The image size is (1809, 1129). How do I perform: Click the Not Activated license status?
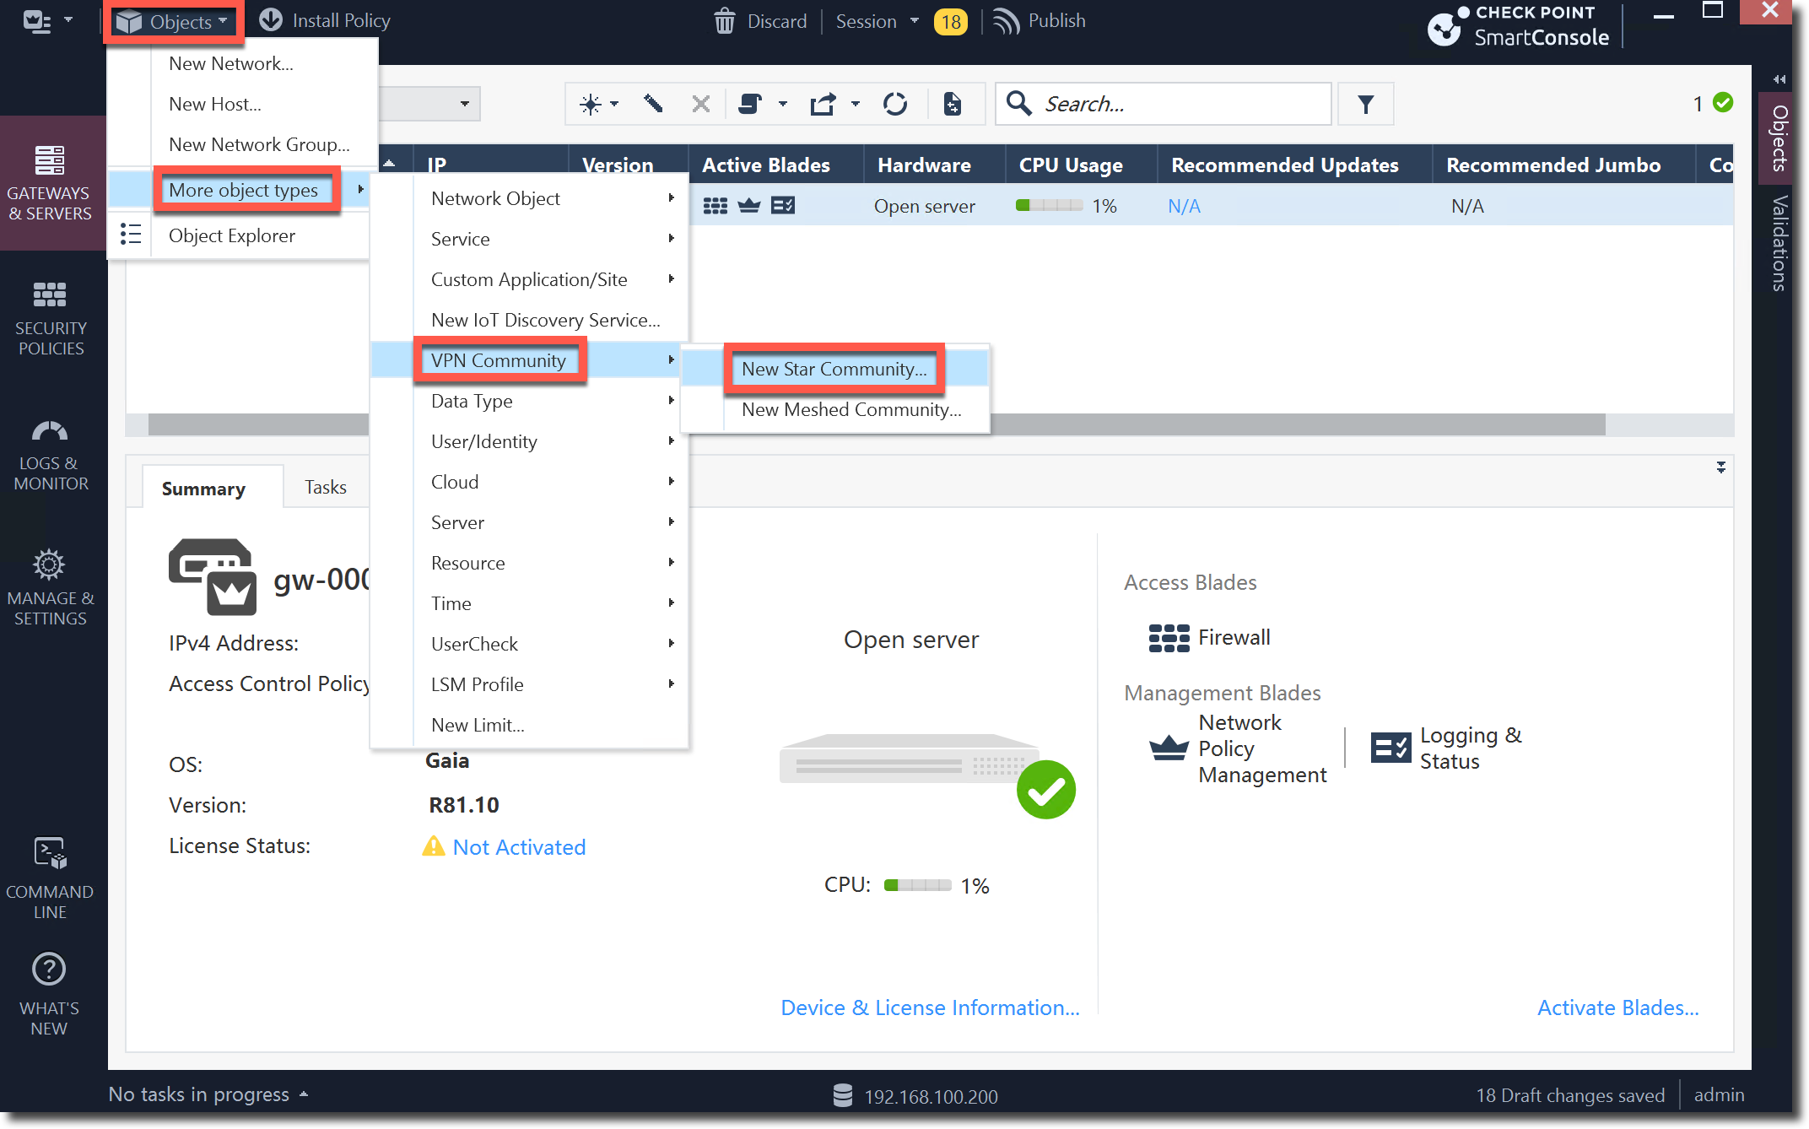(518, 847)
